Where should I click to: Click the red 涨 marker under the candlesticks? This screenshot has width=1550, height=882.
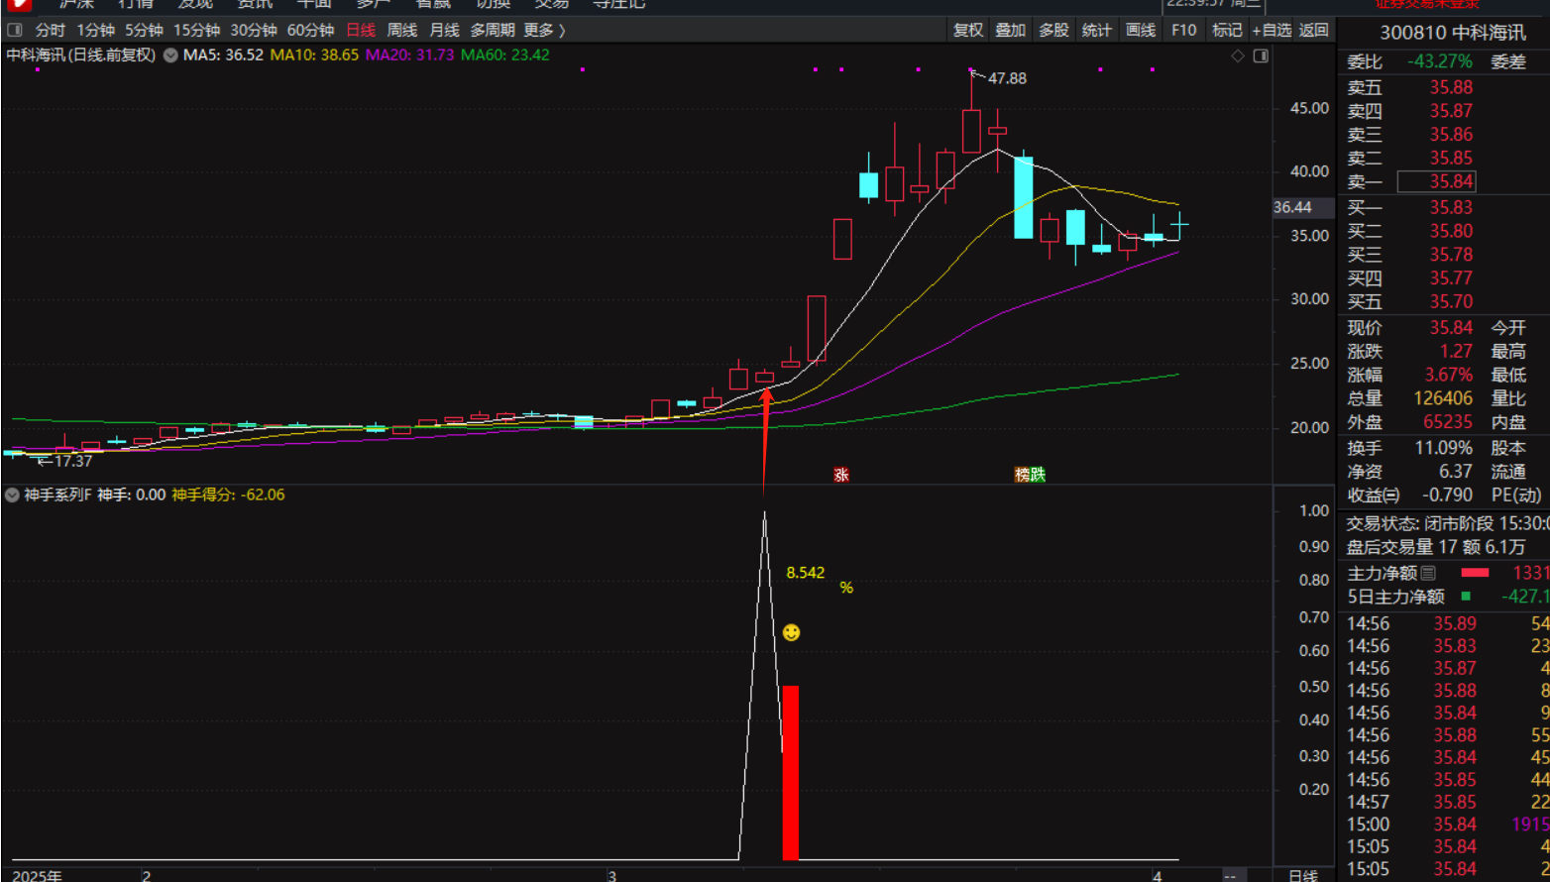click(841, 475)
